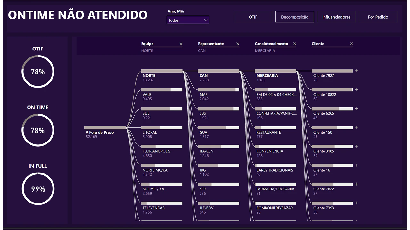Expand Cliente 7622 with the plus icon
The image size is (410, 230).
point(357,184)
